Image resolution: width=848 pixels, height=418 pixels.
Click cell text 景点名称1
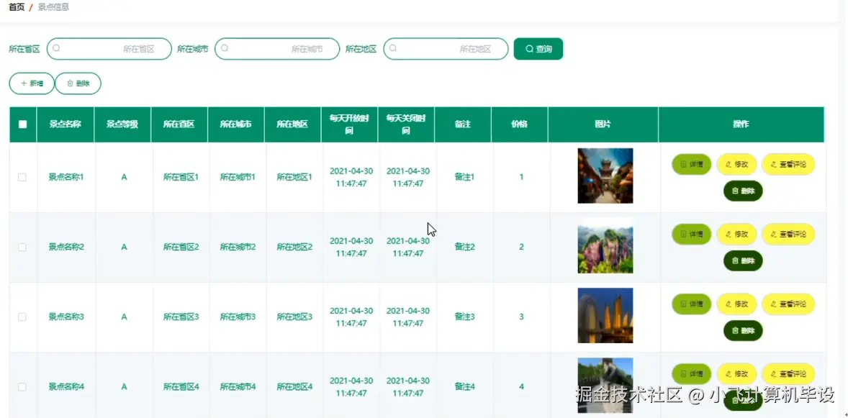(66, 177)
